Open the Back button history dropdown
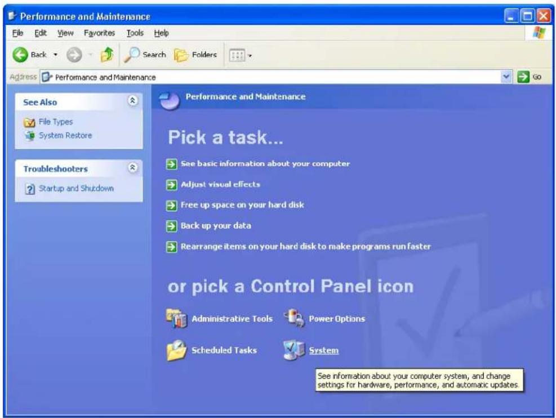The width and height of the screenshot is (556, 418). (55, 55)
